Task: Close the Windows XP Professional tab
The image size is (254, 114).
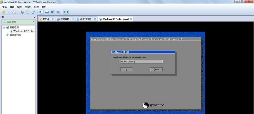Action: point(131,19)
